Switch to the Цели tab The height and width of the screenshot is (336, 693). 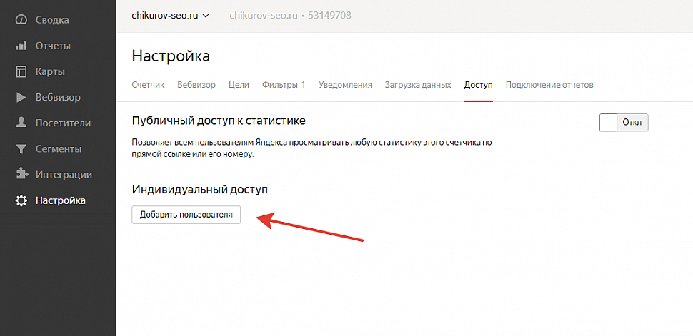point(239,85)
